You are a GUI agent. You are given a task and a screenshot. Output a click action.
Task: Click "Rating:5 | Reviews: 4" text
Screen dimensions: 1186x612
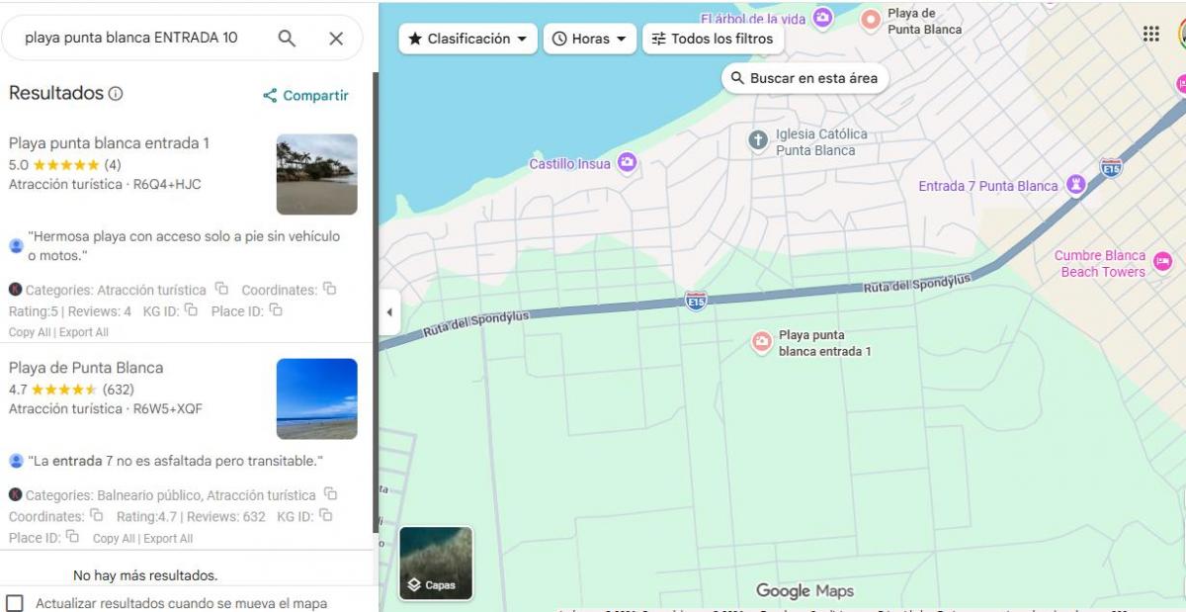(70, 311)
